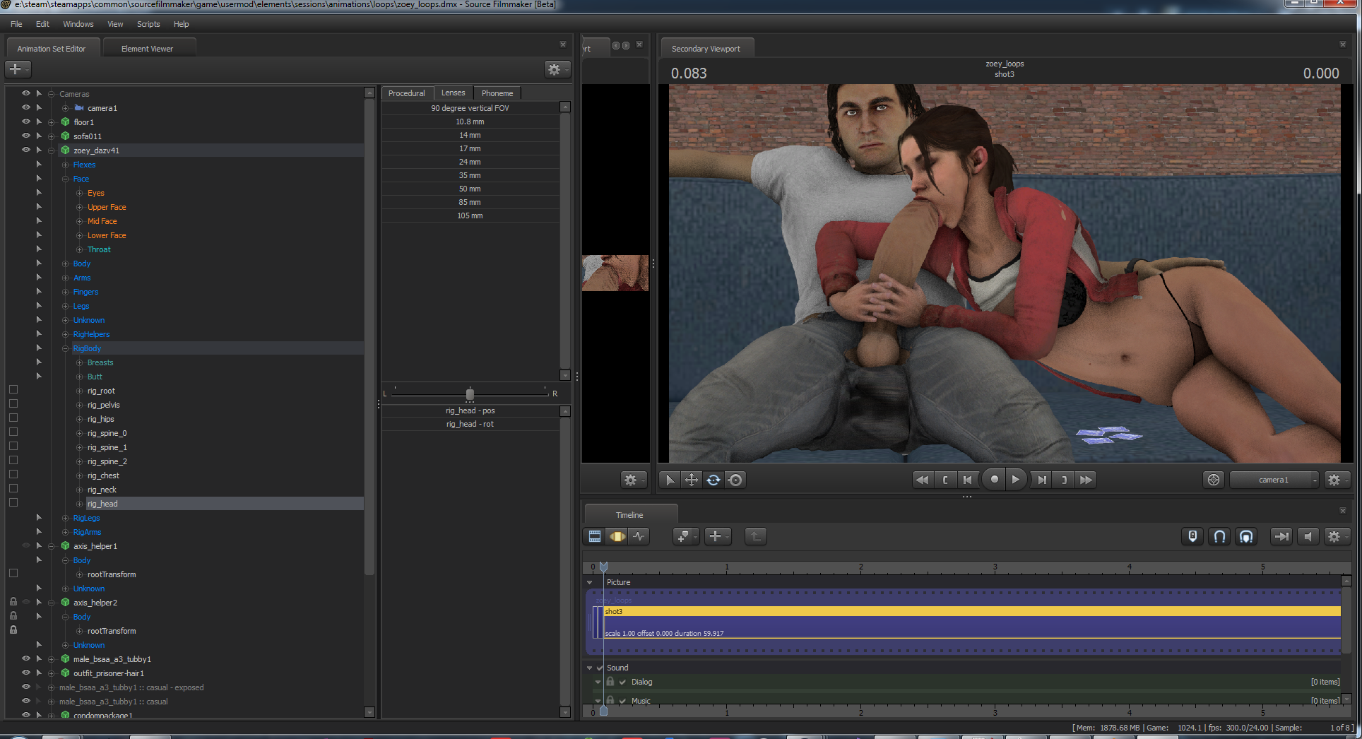The image size is (1362, 739).
Task: Open the Animation Set Editor gear settings
Action: [557, 69]
